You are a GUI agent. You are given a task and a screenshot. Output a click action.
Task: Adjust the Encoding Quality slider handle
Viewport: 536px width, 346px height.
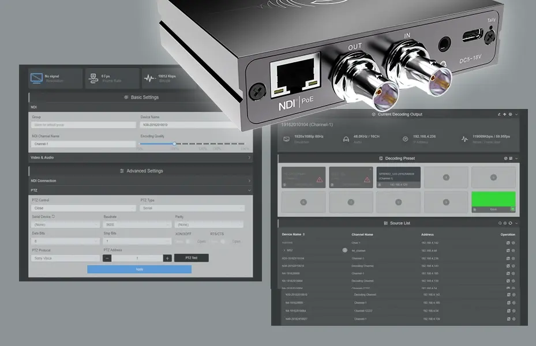coord(174,144)
